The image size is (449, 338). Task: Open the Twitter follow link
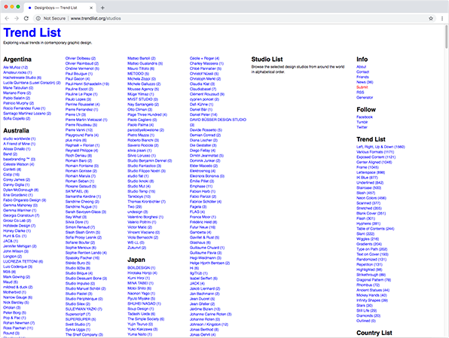tap(362, 127)
